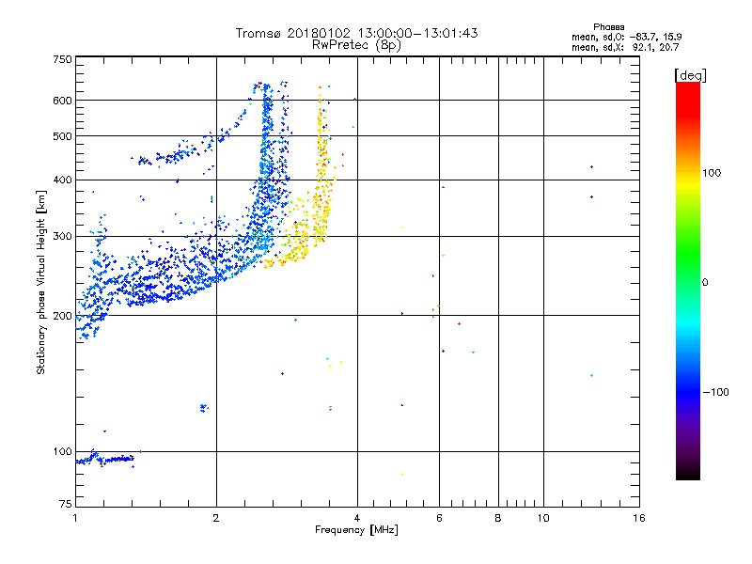Click the small blue cluster near 125 km, 1.9 MHz

point(204,408)
